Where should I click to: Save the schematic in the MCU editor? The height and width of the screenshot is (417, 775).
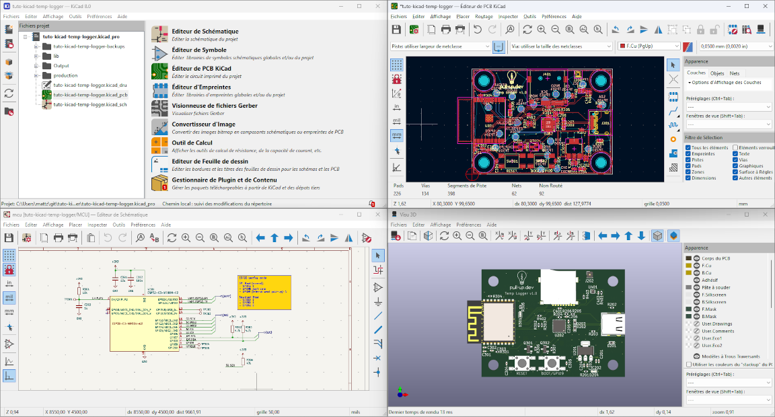pos(9,237)
